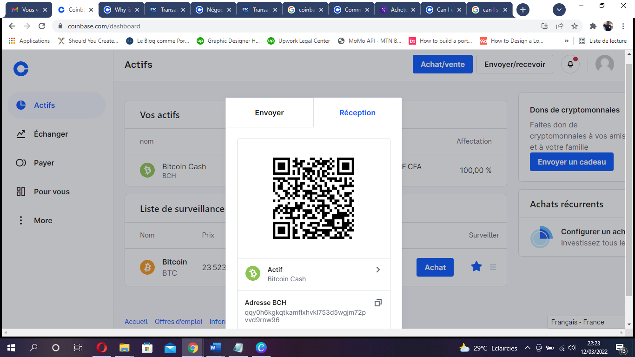Viewport: 635px width, 357px height.
Task: Open Payer in the sidebar
Action: pos(56,163)
